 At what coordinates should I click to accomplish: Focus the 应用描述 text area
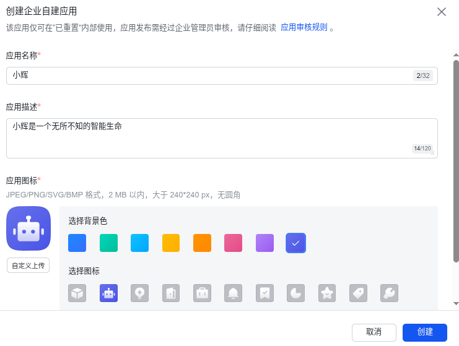point(222,139)
